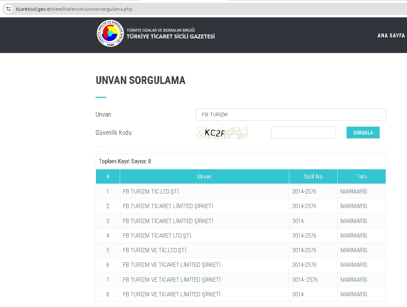Select row 3 FB TURİZM TİCARET LİMİTED ŞİRKETİ
This screenshot has height=307, width=407.
tap(168, 221)
